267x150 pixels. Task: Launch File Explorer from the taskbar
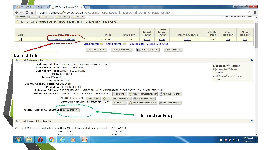[x=29, y=140]
